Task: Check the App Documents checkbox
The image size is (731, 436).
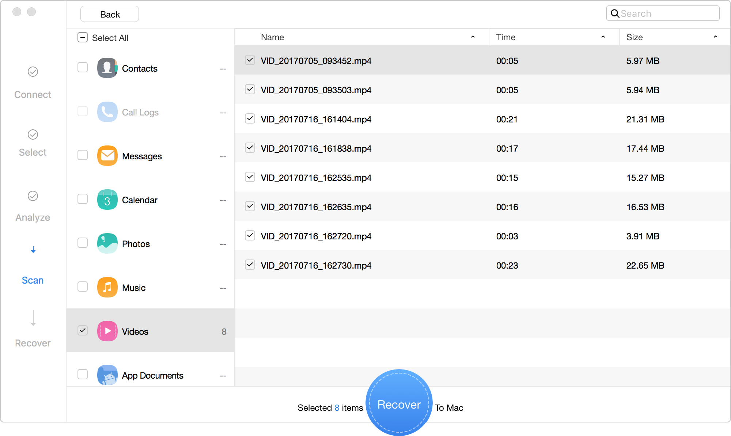Action: [83, 374]
